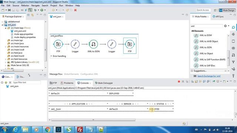
Task: Open the File menu
Action: (x=3, y=6)
